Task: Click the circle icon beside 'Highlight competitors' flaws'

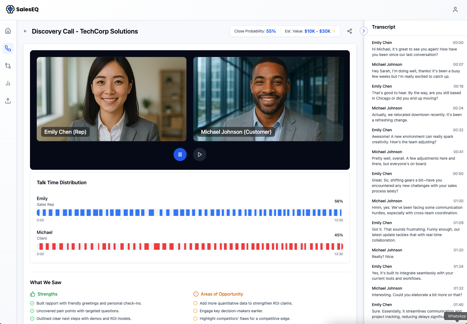Action: point(195,319)
